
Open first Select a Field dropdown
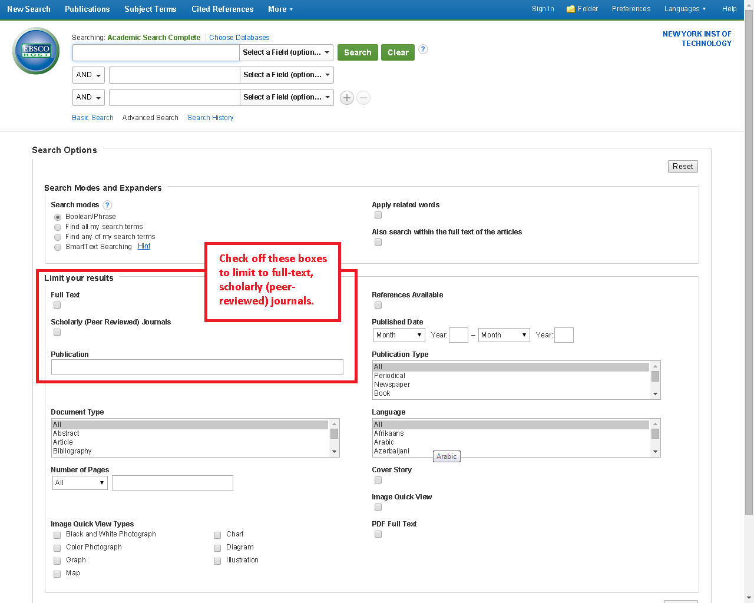click(286, 52)
